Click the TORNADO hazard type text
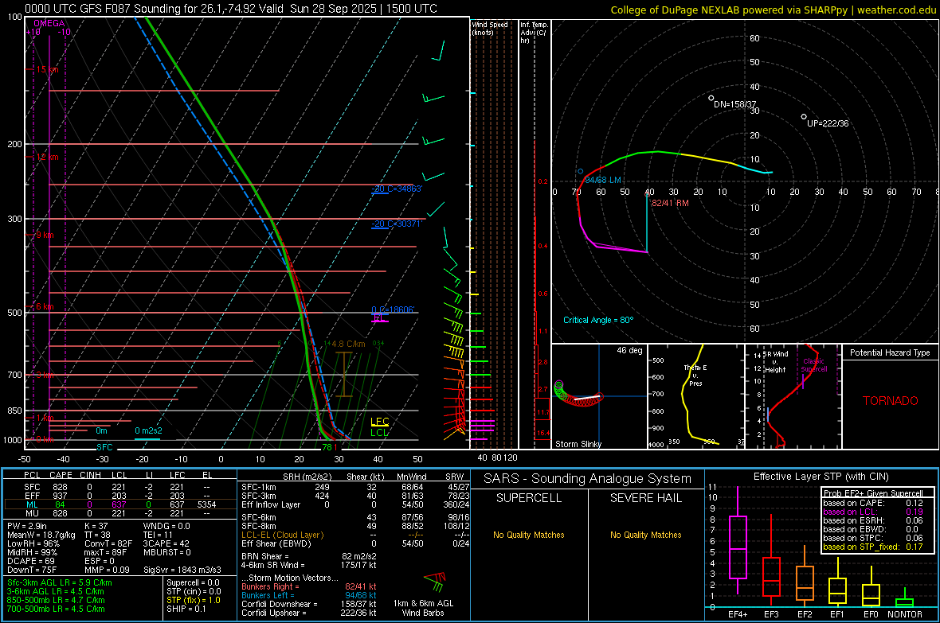Viewport: 940px width, 623px height. click(x=891, y=401)
